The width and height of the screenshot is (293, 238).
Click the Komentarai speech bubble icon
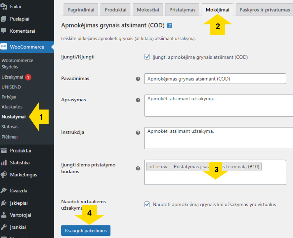click(x=4, y=31)
